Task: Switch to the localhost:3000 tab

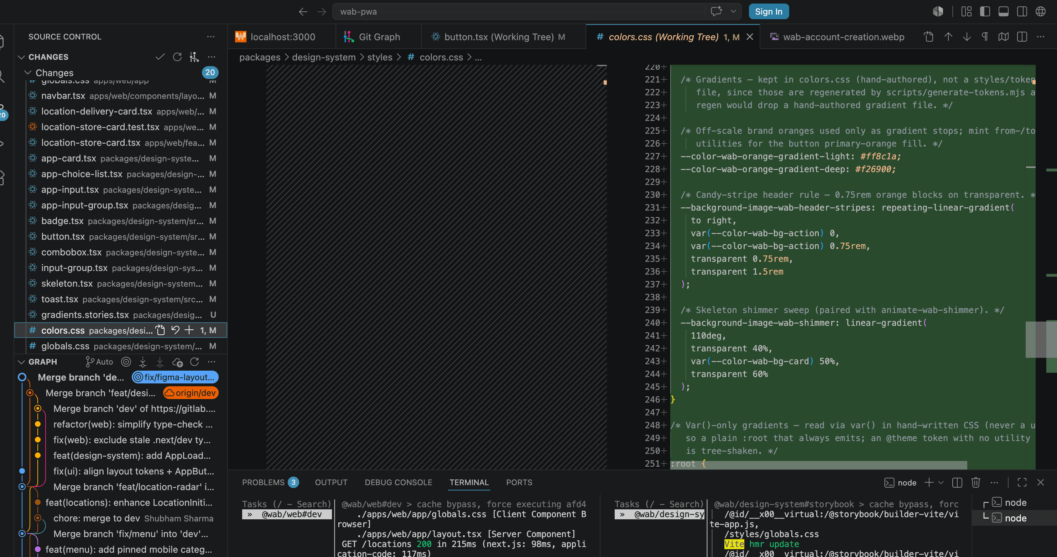Action: pyautogui.click(x=282, y=37)
